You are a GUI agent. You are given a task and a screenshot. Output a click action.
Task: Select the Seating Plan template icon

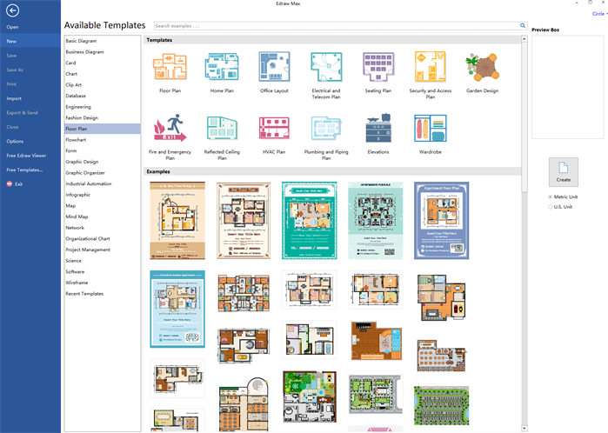pyautogui.click(x=378, y=67)
